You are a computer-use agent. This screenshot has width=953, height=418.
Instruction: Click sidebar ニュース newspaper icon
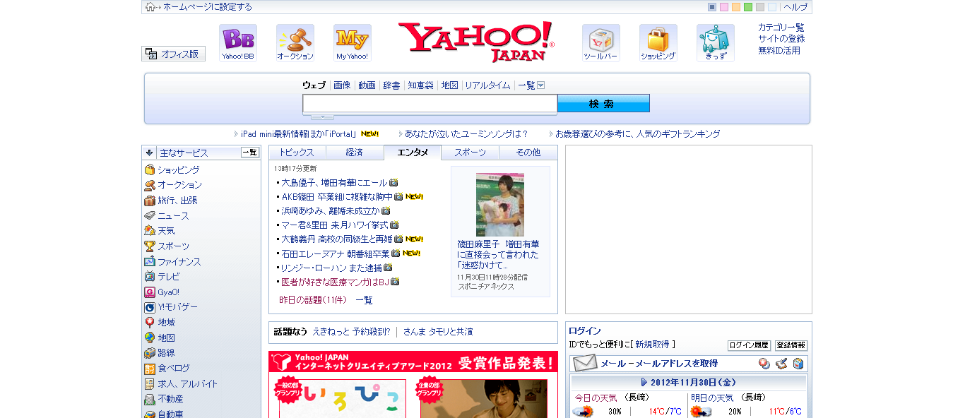point(150,216)
